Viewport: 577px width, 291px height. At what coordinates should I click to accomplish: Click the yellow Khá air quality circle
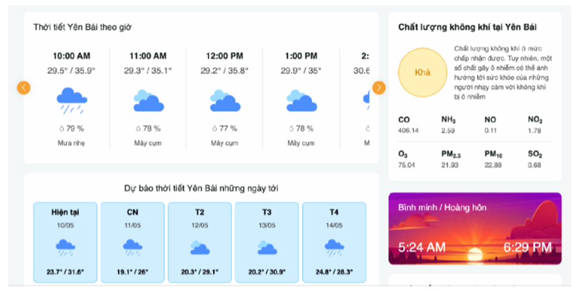tap(423, 73)
